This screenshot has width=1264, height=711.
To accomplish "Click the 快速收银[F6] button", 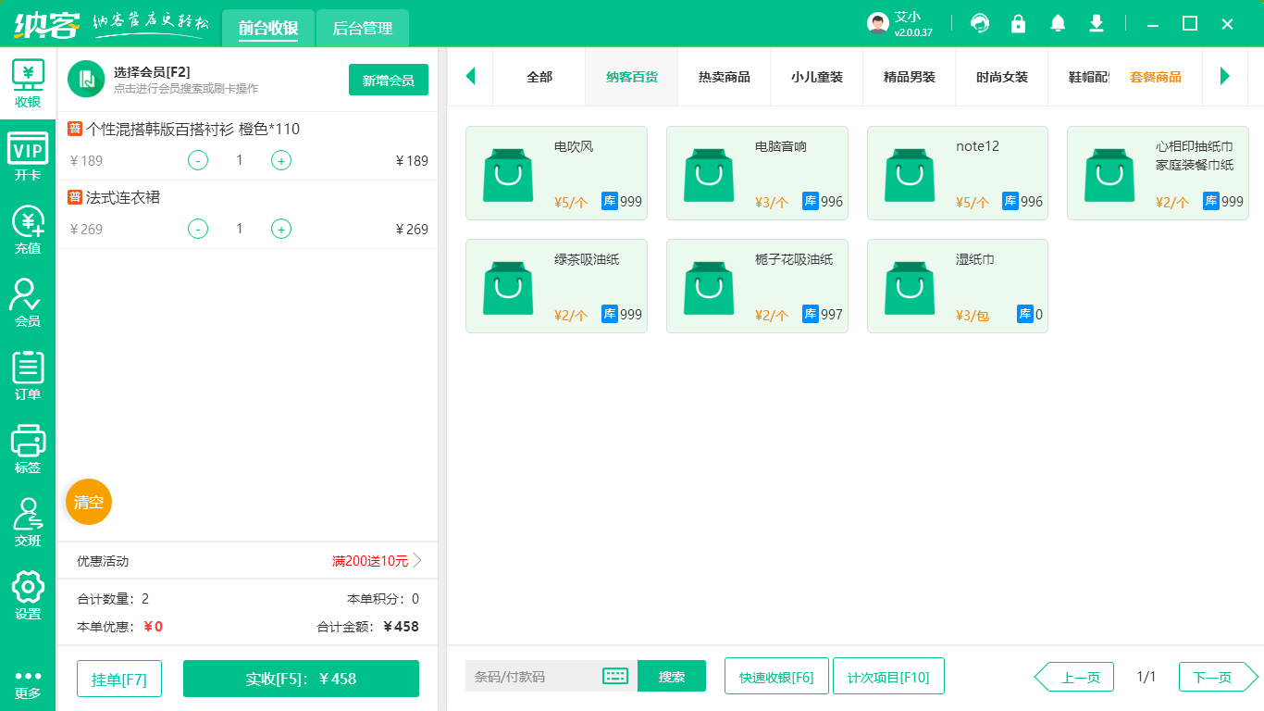I will point(776,676).
